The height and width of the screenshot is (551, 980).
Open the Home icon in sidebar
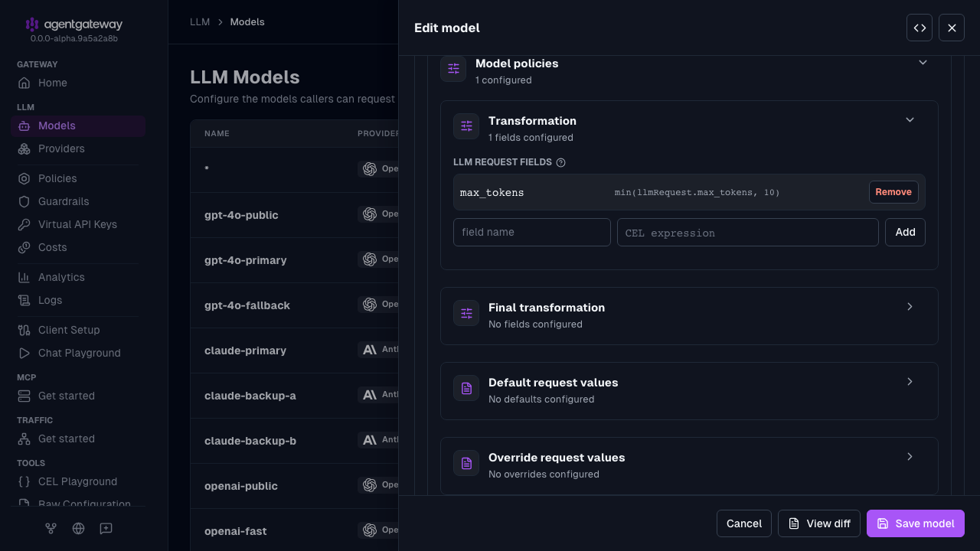[x=24, y=83]
